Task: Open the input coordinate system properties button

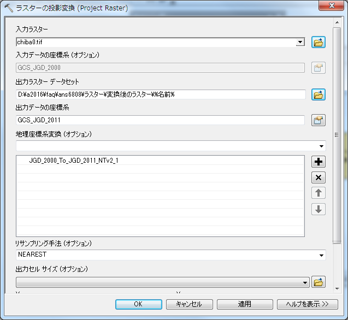Action: (318, 68)
